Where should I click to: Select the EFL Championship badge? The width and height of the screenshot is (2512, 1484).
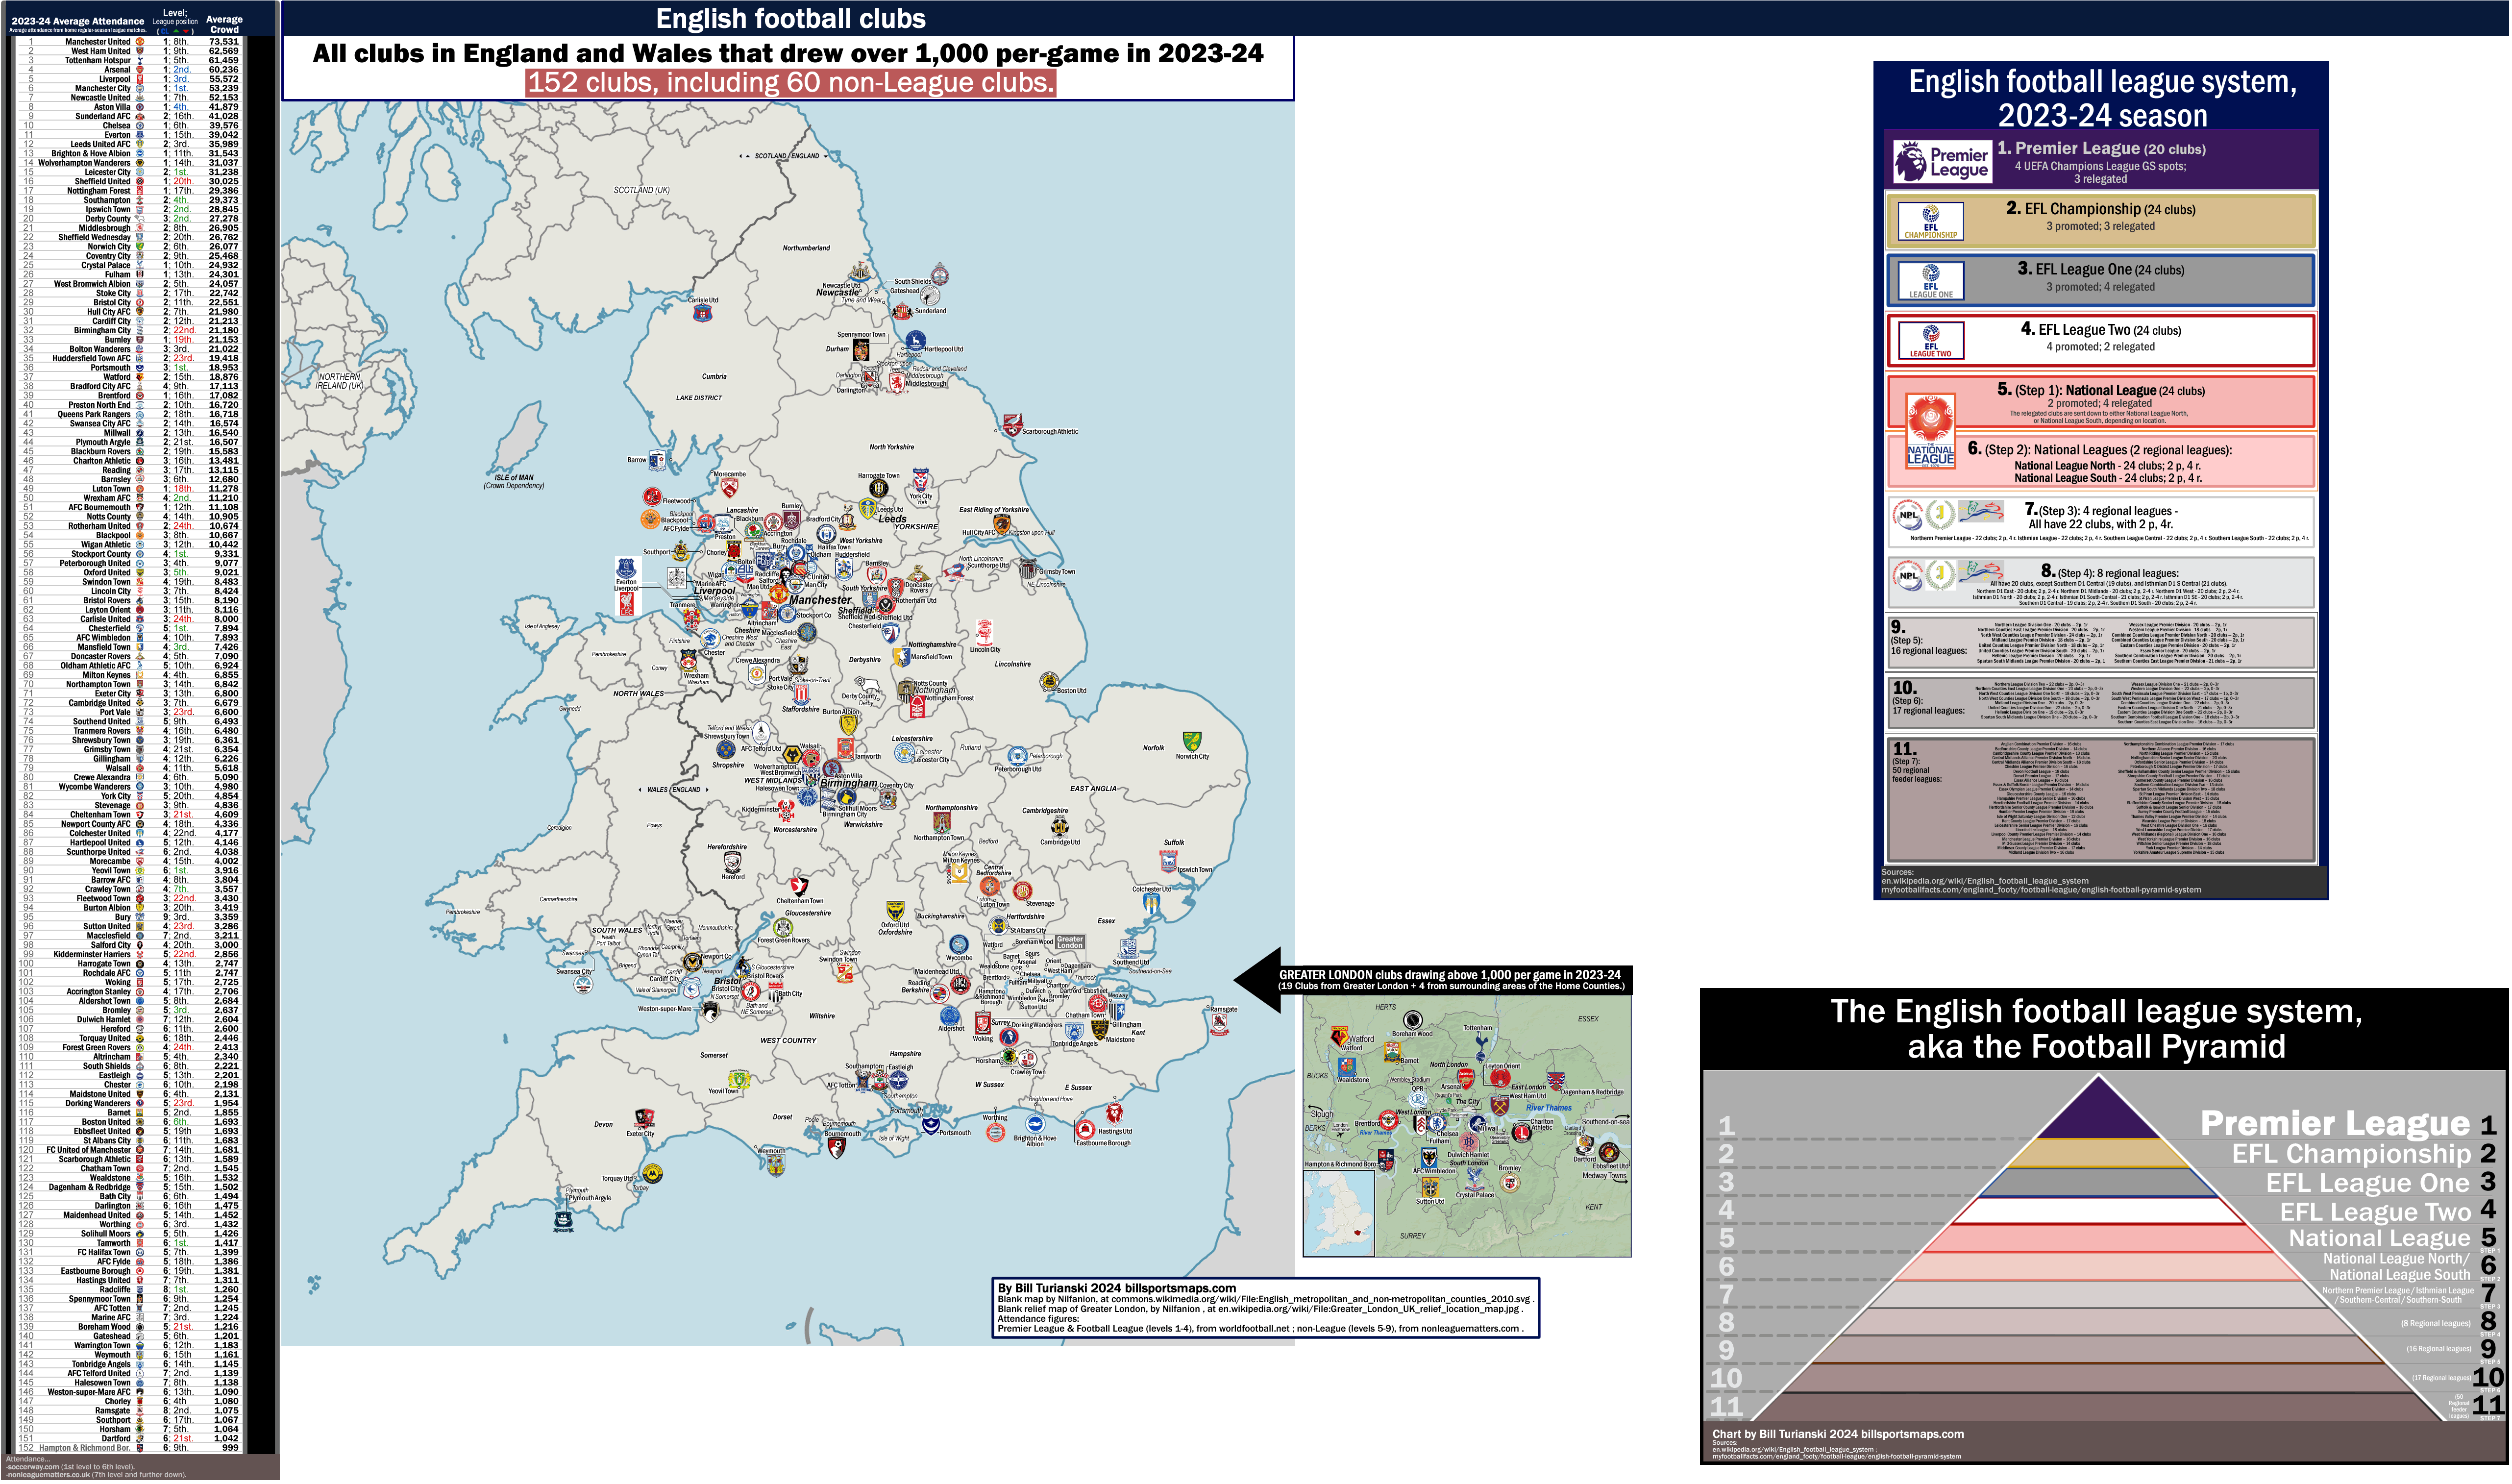[1930, 221]
